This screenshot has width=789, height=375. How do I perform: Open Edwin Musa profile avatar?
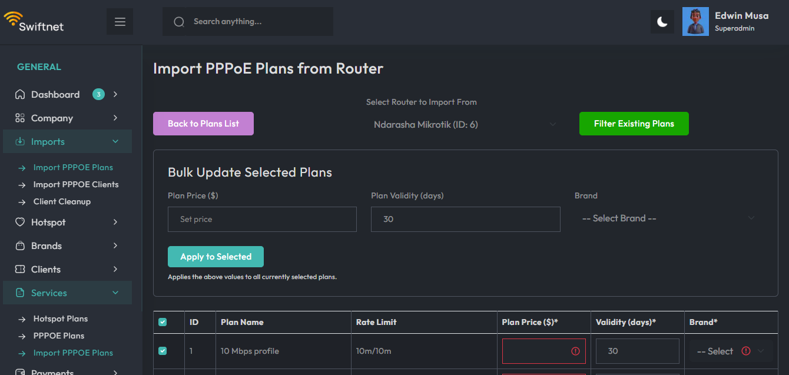[695, 22]
